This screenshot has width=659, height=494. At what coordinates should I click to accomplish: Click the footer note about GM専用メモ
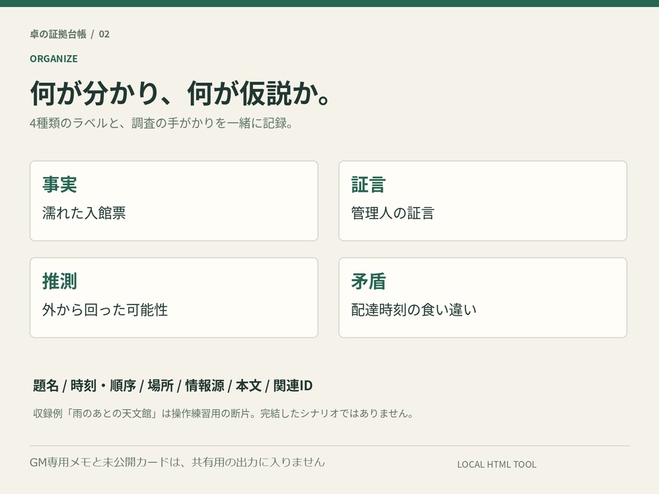point(178,462)
